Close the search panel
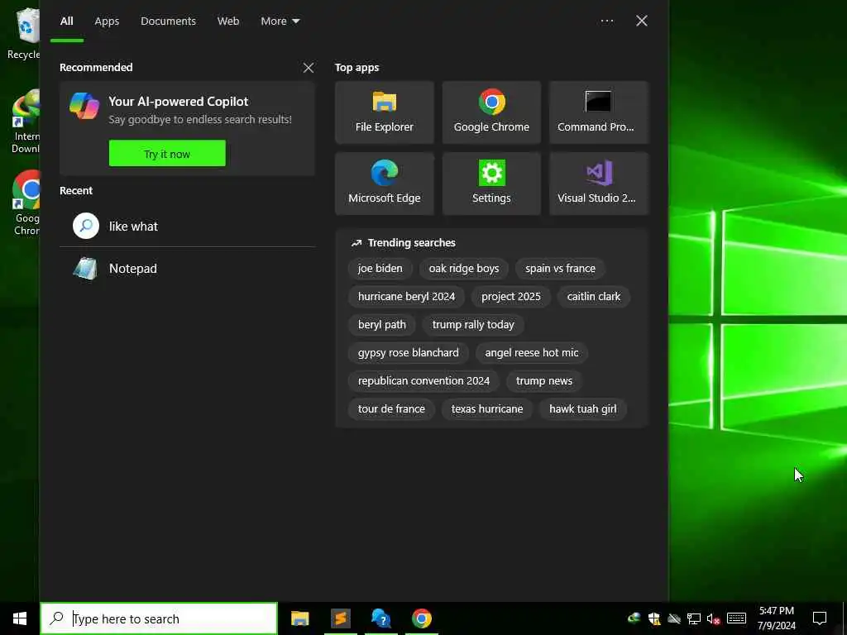847x635 pixels. coord(641,21)
